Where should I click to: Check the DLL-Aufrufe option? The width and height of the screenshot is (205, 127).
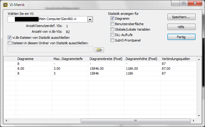point(112,35)
